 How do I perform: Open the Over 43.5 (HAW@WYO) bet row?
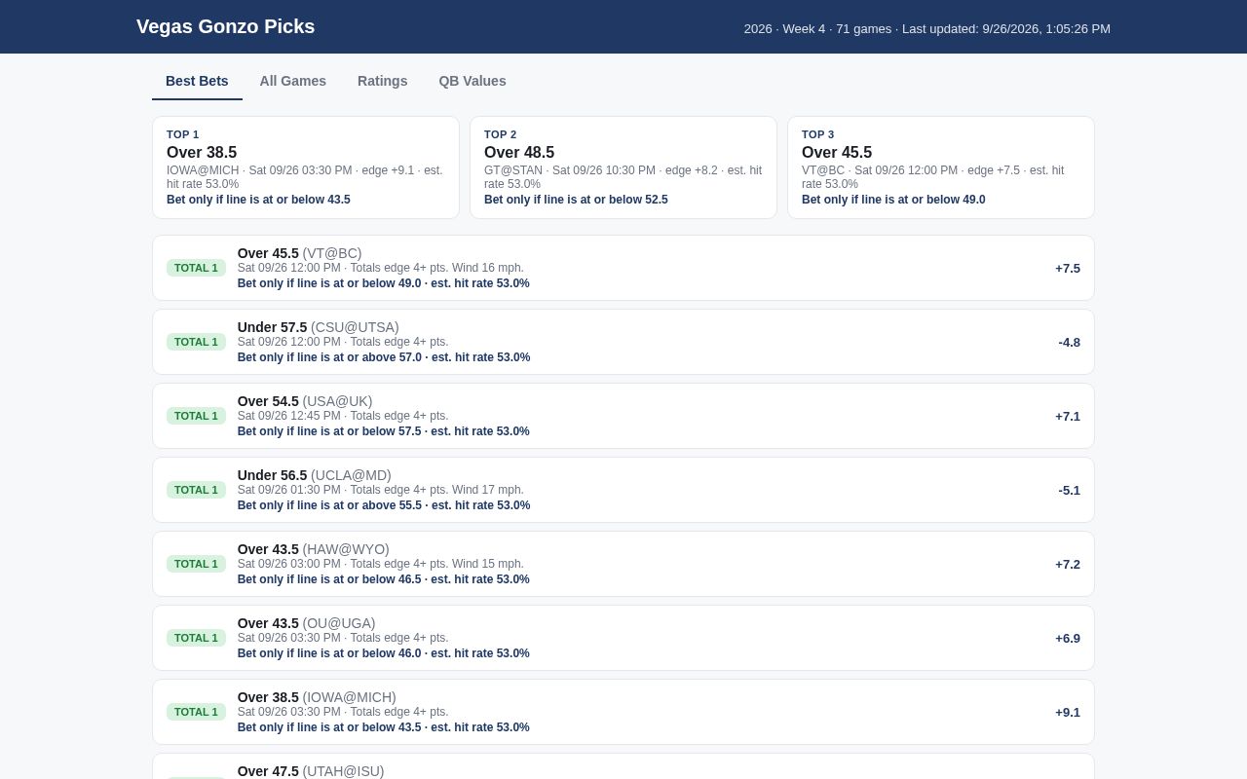point(623,564)
